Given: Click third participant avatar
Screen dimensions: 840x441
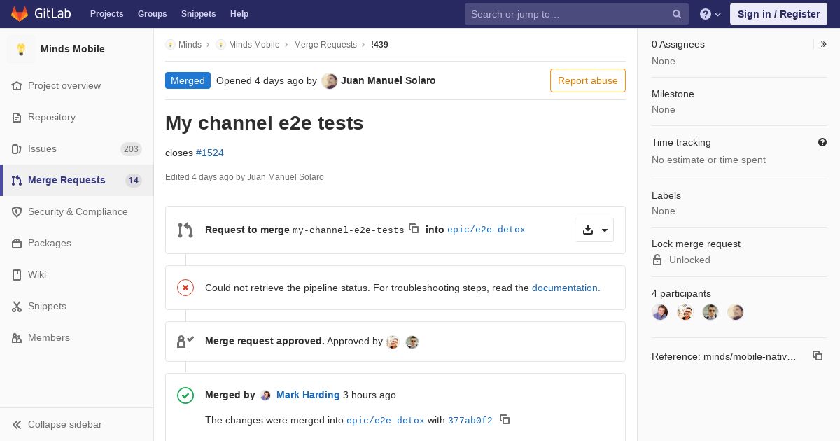Looking at the screenshot, I should coord(710,312).
